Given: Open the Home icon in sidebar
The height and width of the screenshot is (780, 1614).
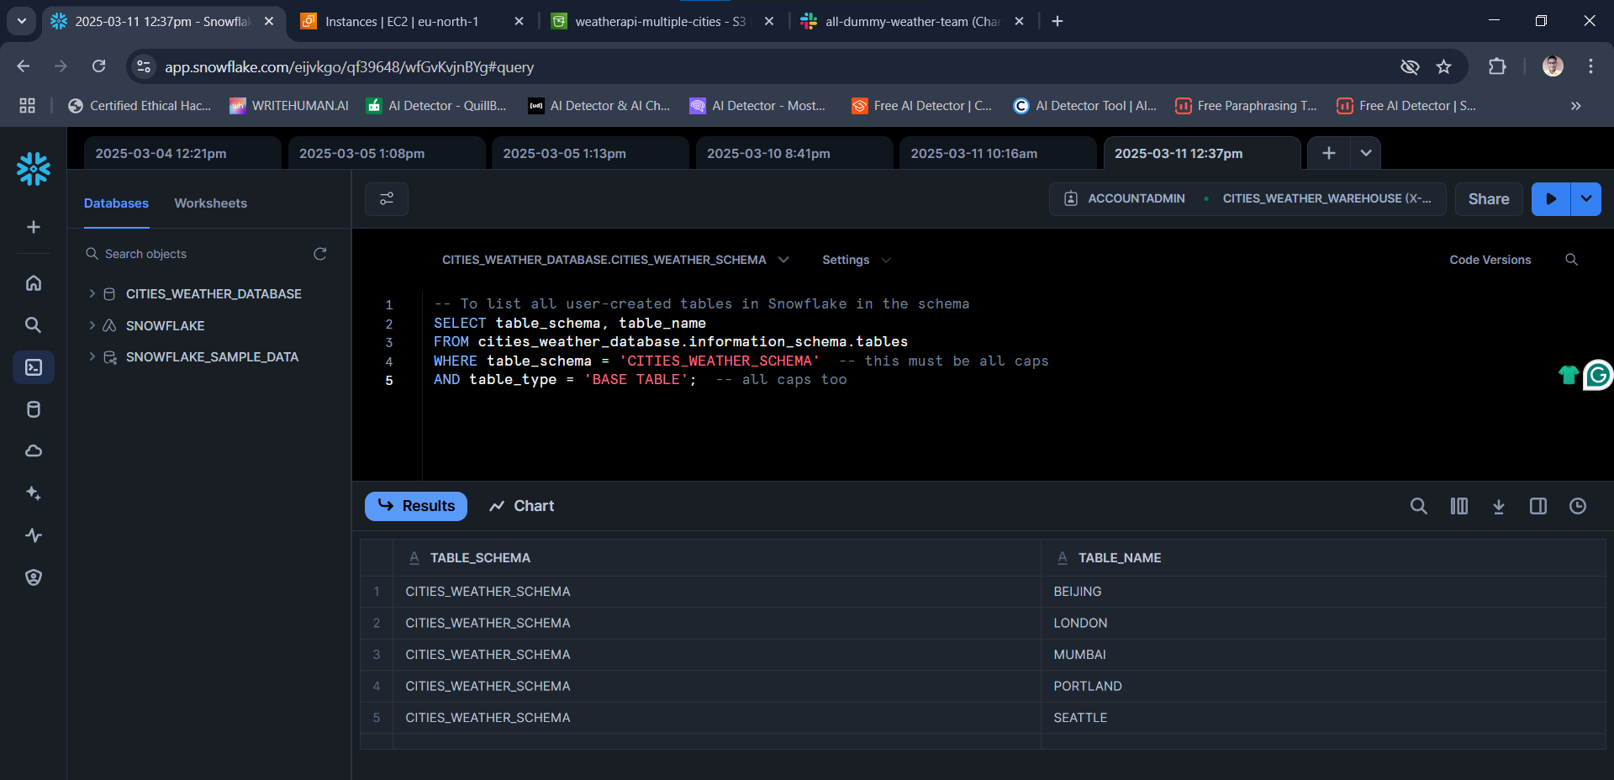Looking at the screenshot, I should 34,283.
